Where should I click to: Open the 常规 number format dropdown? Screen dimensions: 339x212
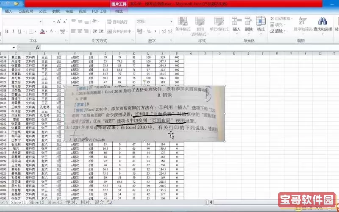click(x=155, y=22)
